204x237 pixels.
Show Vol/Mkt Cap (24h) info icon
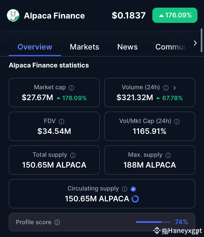pyautogui.click(x=177, y=122)
